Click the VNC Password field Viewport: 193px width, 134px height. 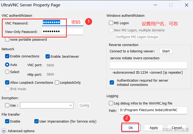tap(63, 23)
